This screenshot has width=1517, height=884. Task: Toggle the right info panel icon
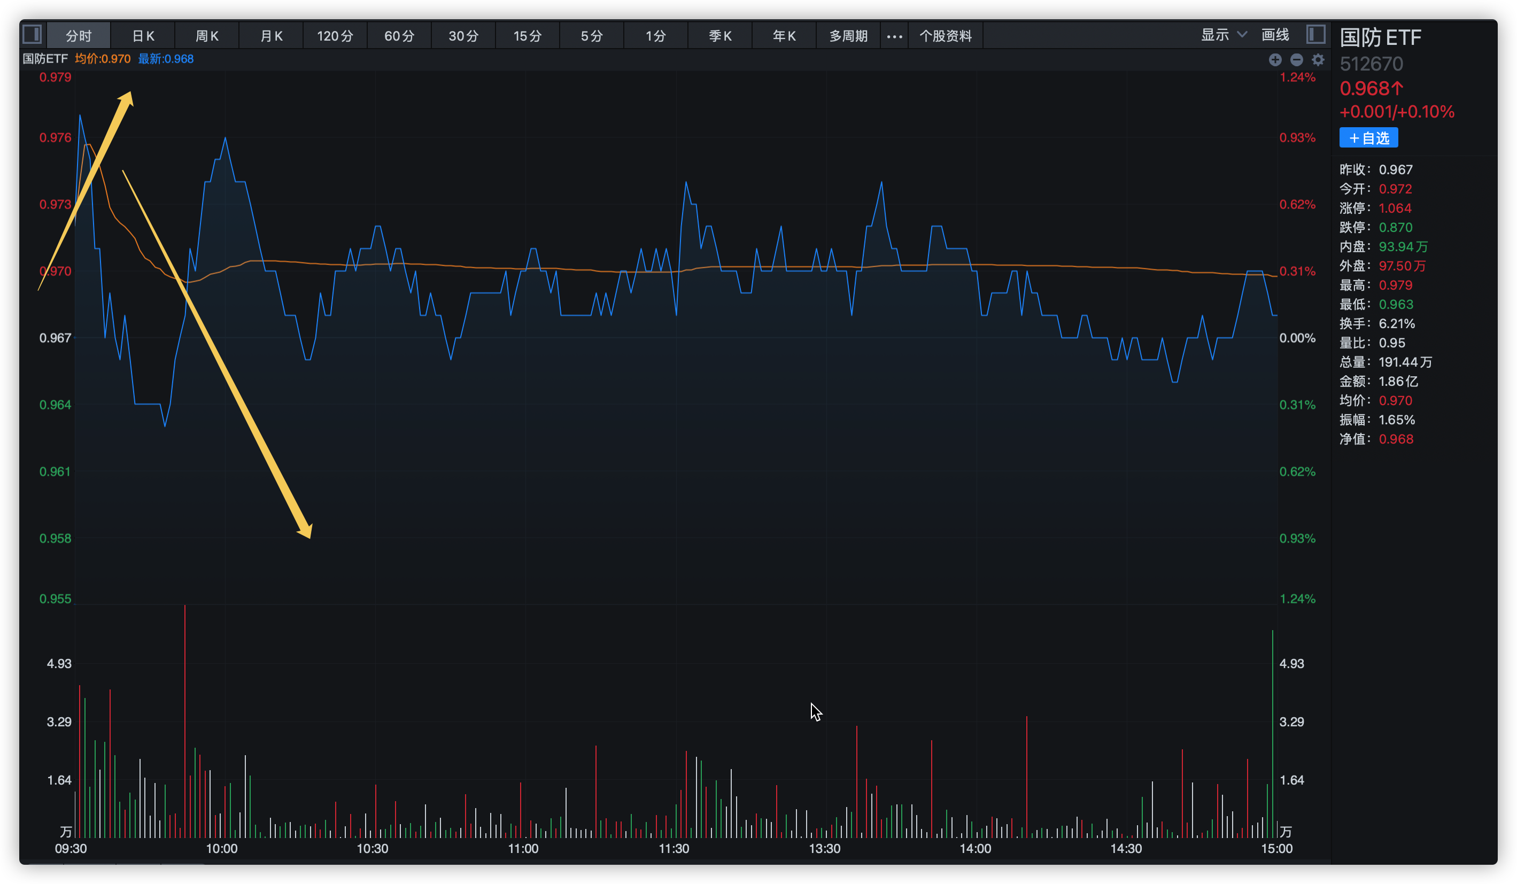coord(1316,34)
